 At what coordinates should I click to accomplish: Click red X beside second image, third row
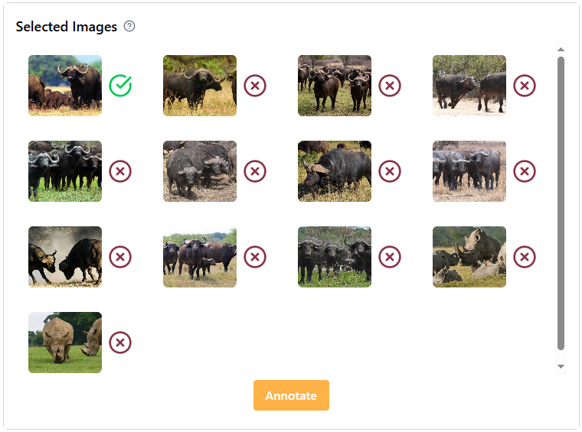[255, 257]
